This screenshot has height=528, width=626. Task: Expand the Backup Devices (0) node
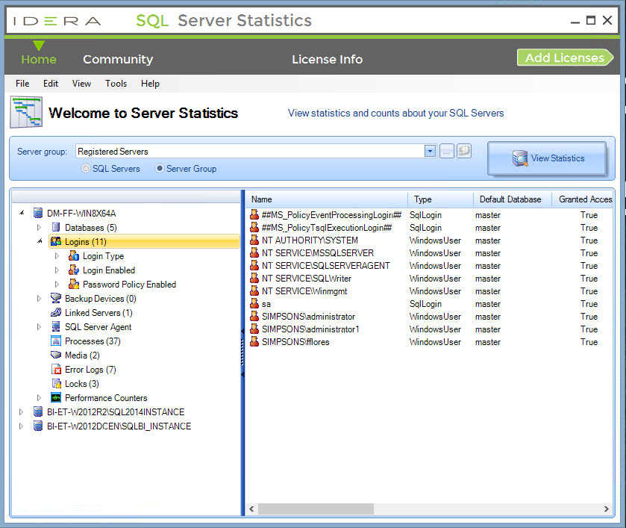pyautogui.click(x=39, y=298)
